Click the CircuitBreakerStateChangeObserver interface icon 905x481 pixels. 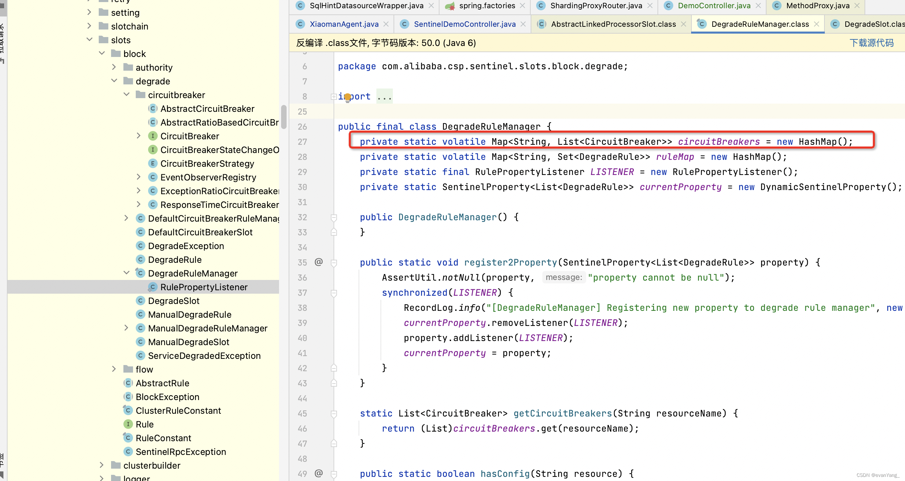[x=153, y=150]
